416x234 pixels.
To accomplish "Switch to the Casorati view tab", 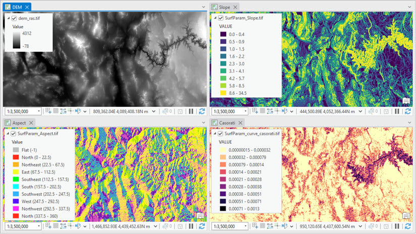I will coord(227,123).
